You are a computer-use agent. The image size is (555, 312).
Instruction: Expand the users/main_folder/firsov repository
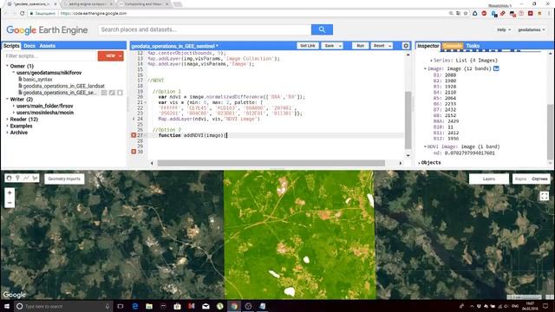(14, 106)
